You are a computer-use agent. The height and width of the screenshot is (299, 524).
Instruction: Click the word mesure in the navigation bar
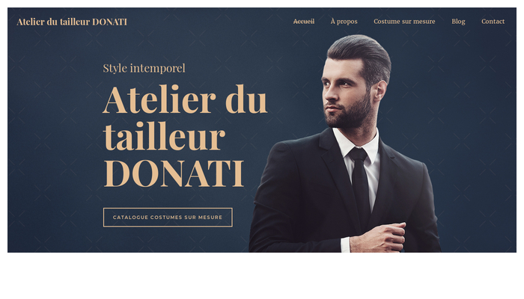[424, 22]
